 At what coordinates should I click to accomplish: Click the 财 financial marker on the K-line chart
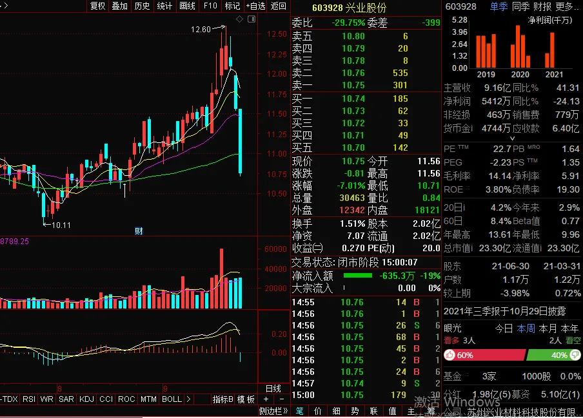[x=139, y=231]
